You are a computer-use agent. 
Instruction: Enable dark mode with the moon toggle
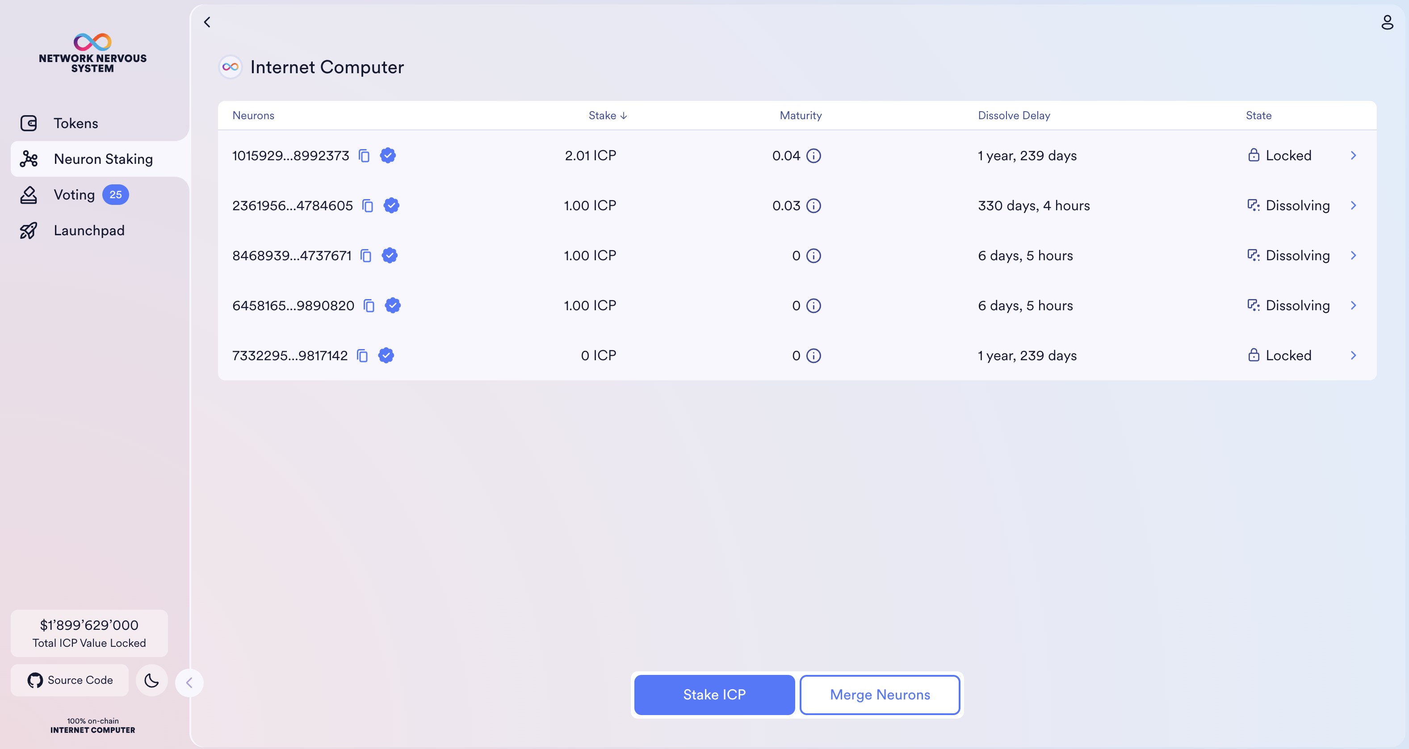point(151,680)
